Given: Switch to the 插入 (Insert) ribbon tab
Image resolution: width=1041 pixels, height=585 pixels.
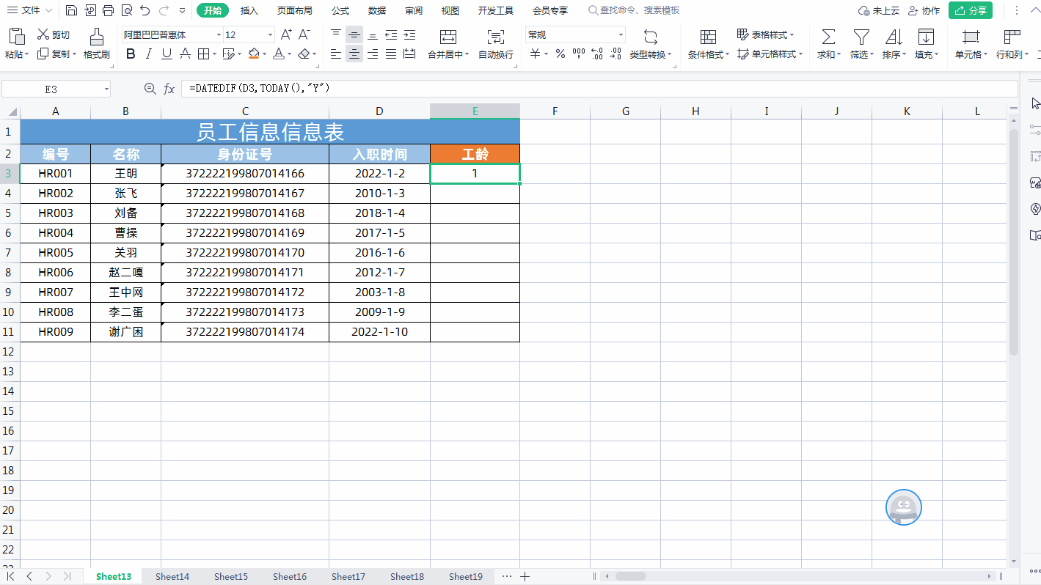Looking at the screenshot, I should click(249, 10).
